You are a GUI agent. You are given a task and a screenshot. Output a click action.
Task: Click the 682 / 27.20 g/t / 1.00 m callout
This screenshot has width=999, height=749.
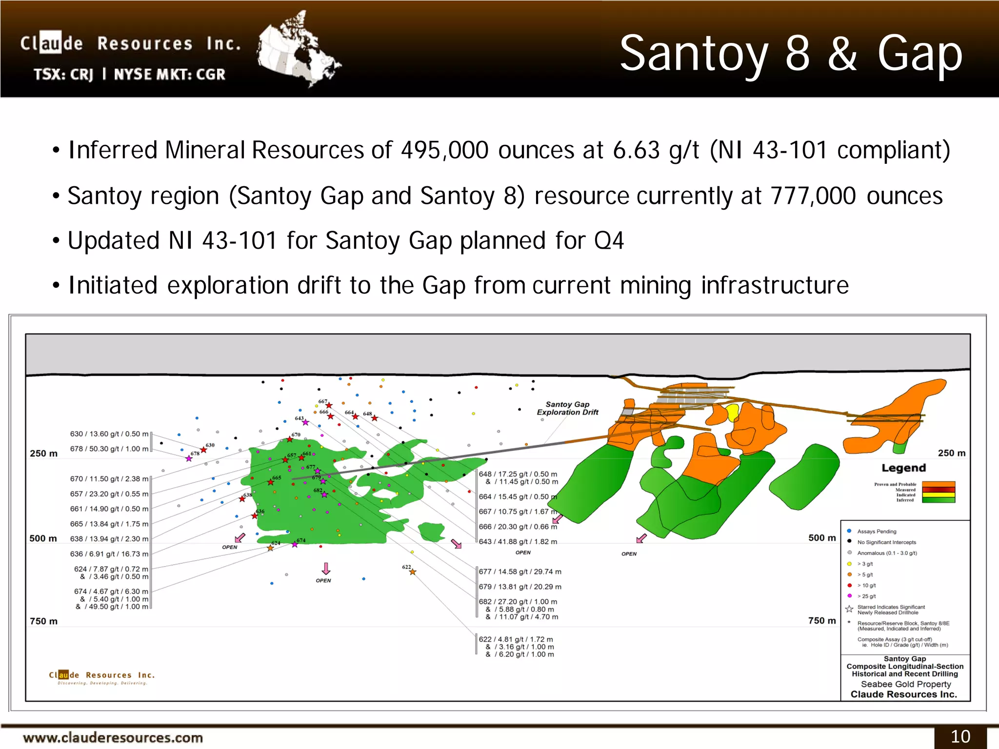[x=518, y=602]
